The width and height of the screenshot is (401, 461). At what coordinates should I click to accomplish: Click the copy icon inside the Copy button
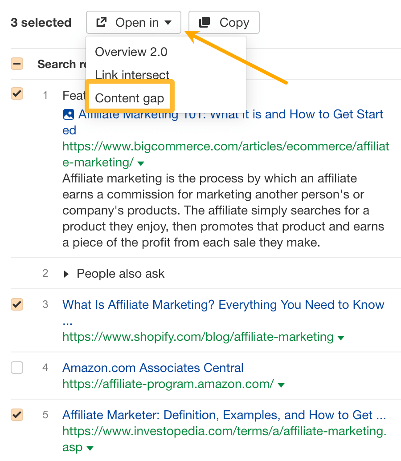[x=205, y=21]
